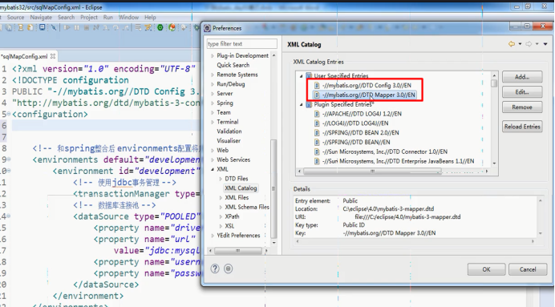This screenshot has width=555, height=307.
Task: Expand the Remote Systems preference node
Action: pos(213,75)
